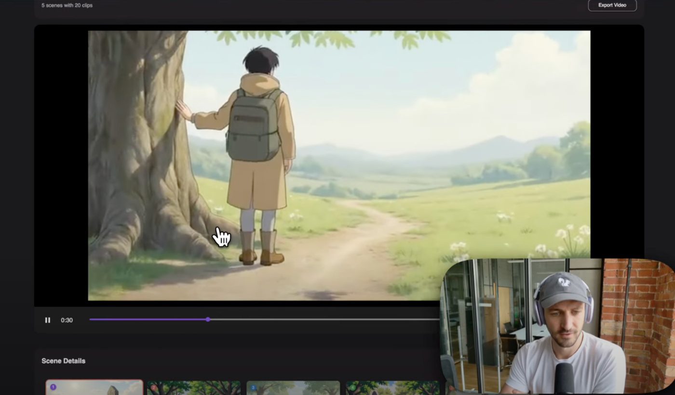Click the Scene Details heading
Image resolution: width=675 pixels, height=395 pixels.
[x=63, y=361]
